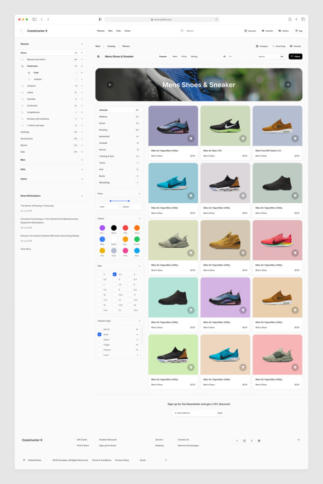The height and width of the screenshot is (484, 323).
Task: Click the round back button beside Constructor X
Action: 21,31
